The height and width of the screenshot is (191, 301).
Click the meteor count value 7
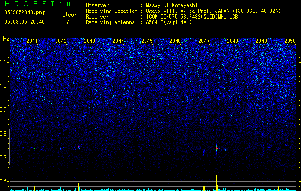pyautogui.click(x=68, y=22)
